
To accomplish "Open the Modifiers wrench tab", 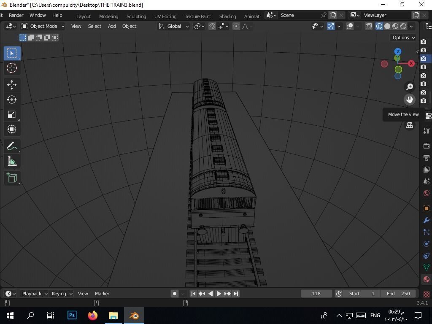I will click(x=426, y=220).
